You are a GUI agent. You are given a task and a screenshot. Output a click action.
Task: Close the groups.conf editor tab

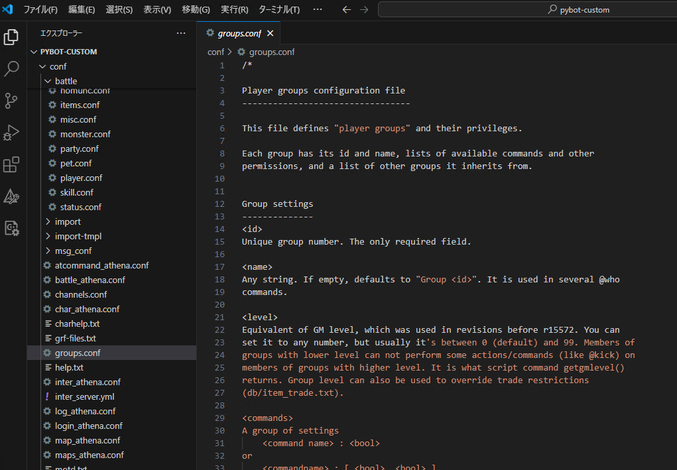point(270,33)
